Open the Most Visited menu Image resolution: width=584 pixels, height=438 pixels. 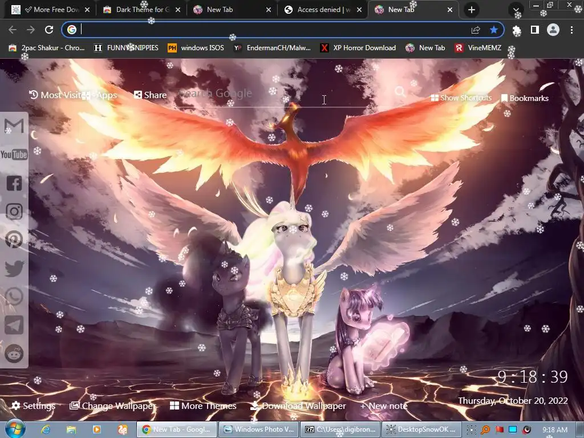point(55,95)
